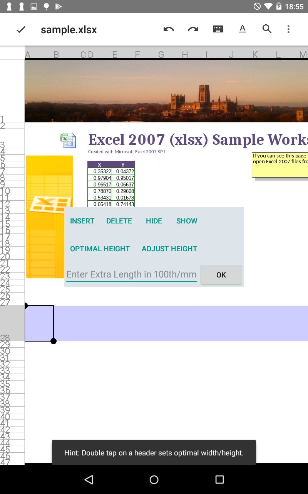
Task: Tap SHOW to unhide rows
Action: point(187,221)
